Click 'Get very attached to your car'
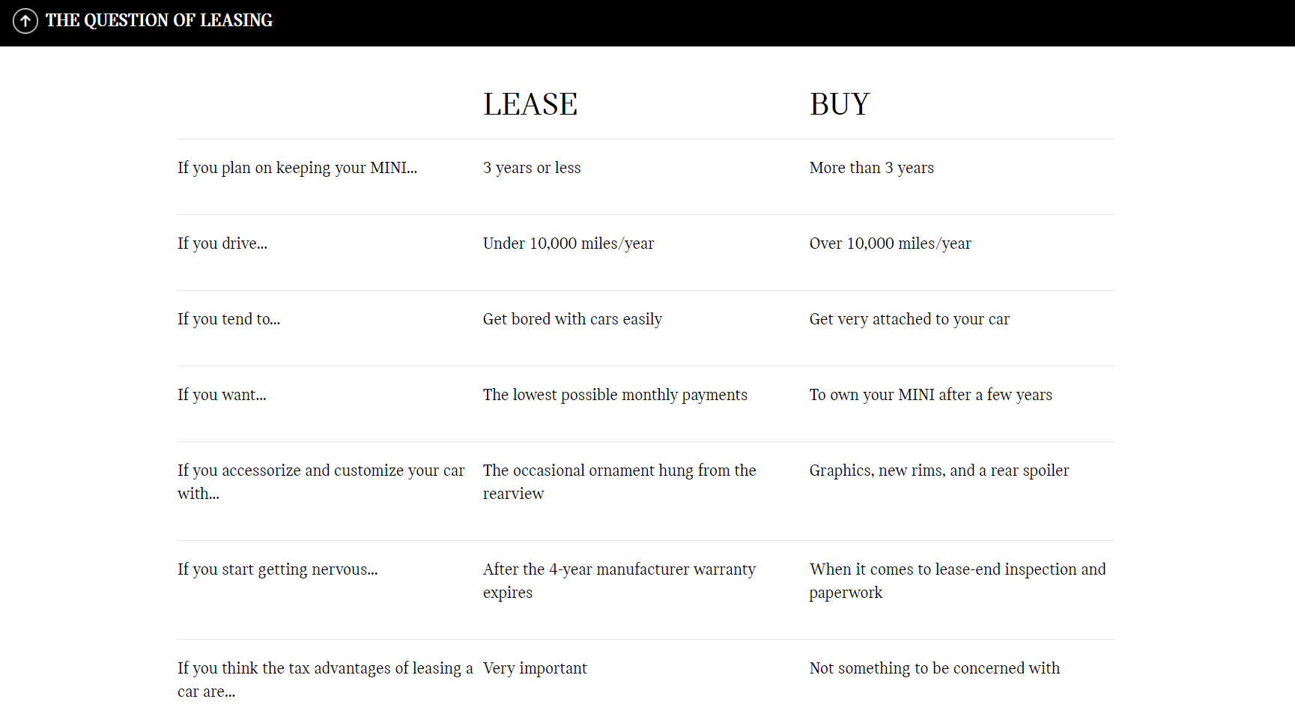The image size is (1295, 714). [909, 319]
